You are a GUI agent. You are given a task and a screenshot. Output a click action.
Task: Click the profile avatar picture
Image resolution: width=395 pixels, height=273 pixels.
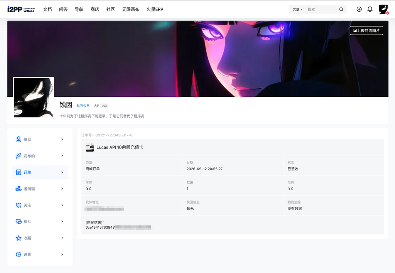[34, 98]
